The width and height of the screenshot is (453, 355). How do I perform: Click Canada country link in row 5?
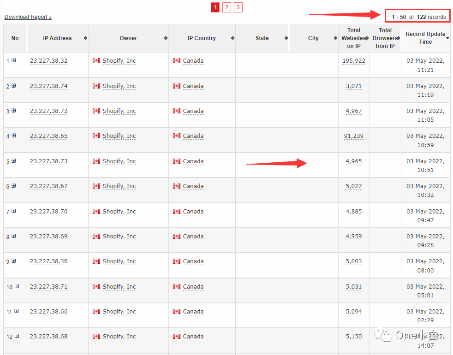[x=193, y=161]
